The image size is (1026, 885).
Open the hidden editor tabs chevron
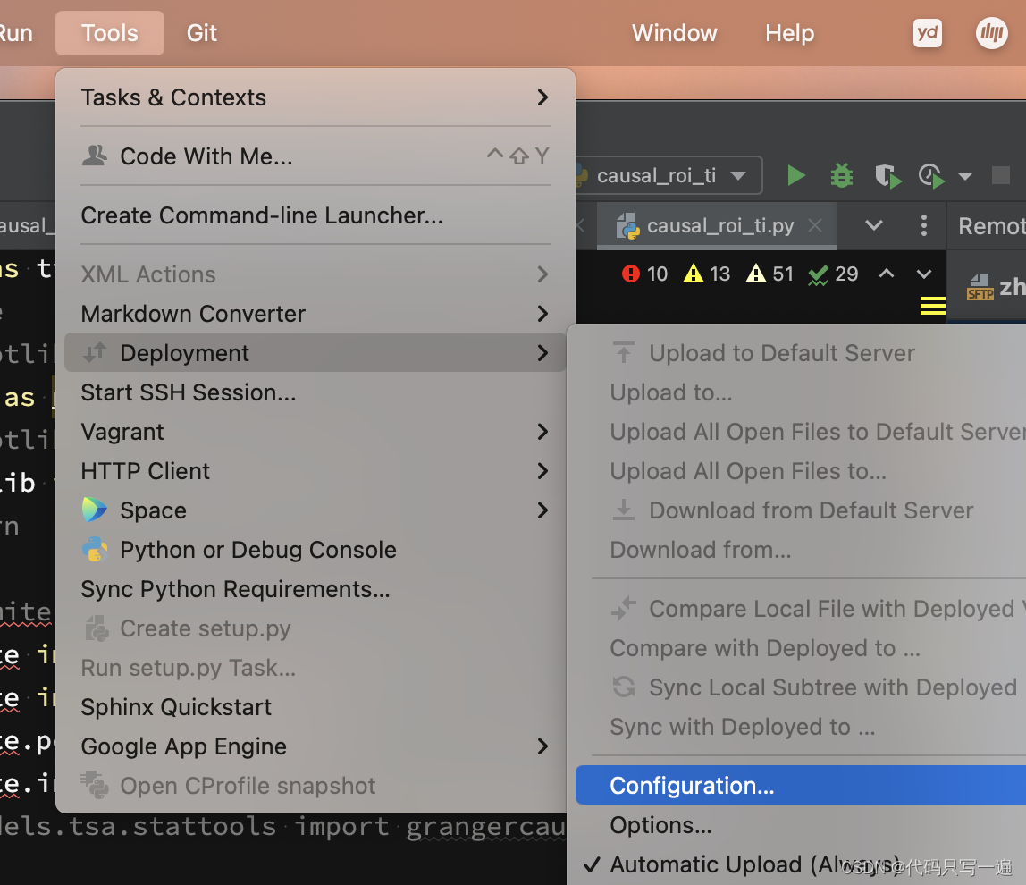point(873,226)
